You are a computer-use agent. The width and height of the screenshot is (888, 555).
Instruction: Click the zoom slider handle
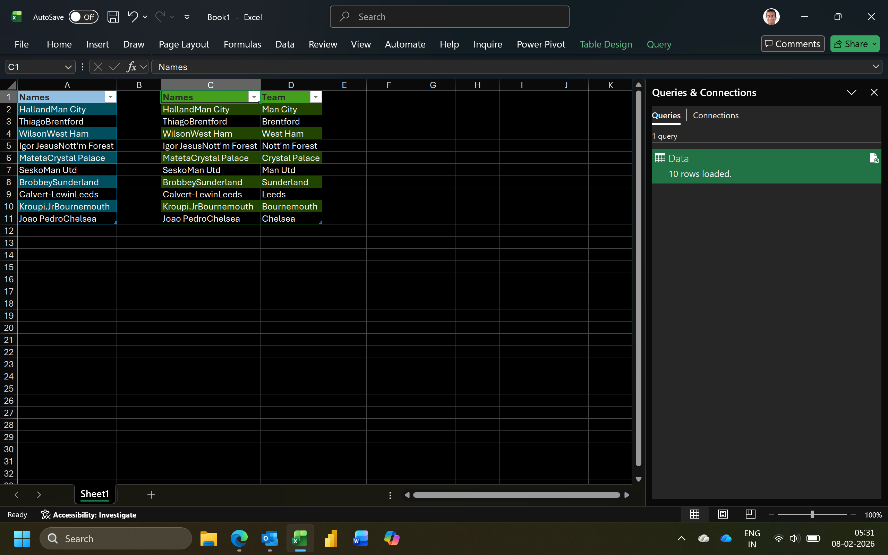click(x=812, y=514)
